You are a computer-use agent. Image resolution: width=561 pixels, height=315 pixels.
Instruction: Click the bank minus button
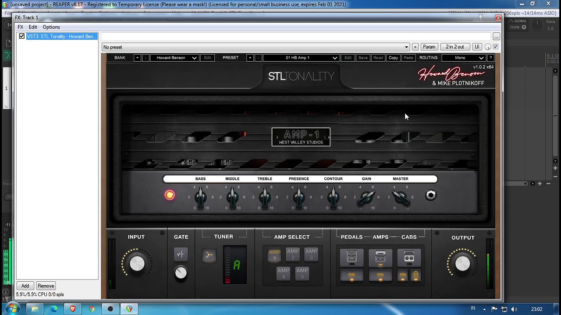(x=146, y=58)
